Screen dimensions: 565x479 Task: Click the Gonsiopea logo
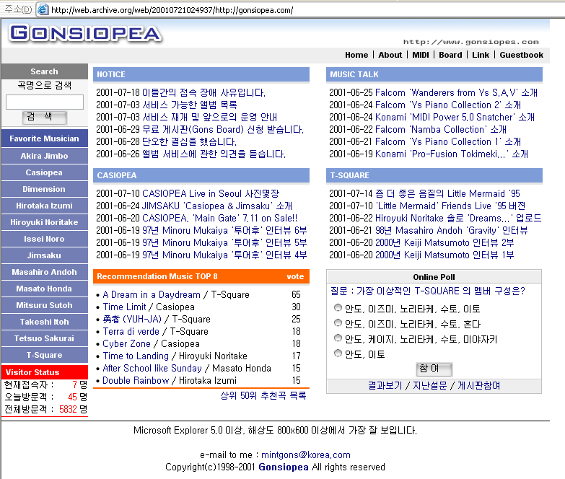pos(85,33)
